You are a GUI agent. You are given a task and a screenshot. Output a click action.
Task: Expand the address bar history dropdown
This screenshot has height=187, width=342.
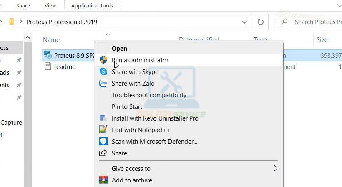(244, 22)
